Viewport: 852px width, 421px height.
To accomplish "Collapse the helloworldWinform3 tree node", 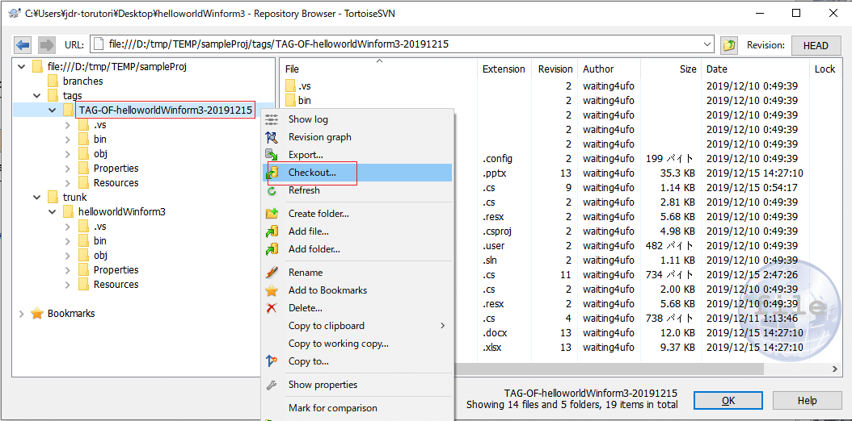I will 53,212.
